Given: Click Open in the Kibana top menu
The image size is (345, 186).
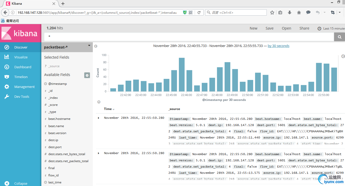Looking at the screenshot, I should coord(287,28).
